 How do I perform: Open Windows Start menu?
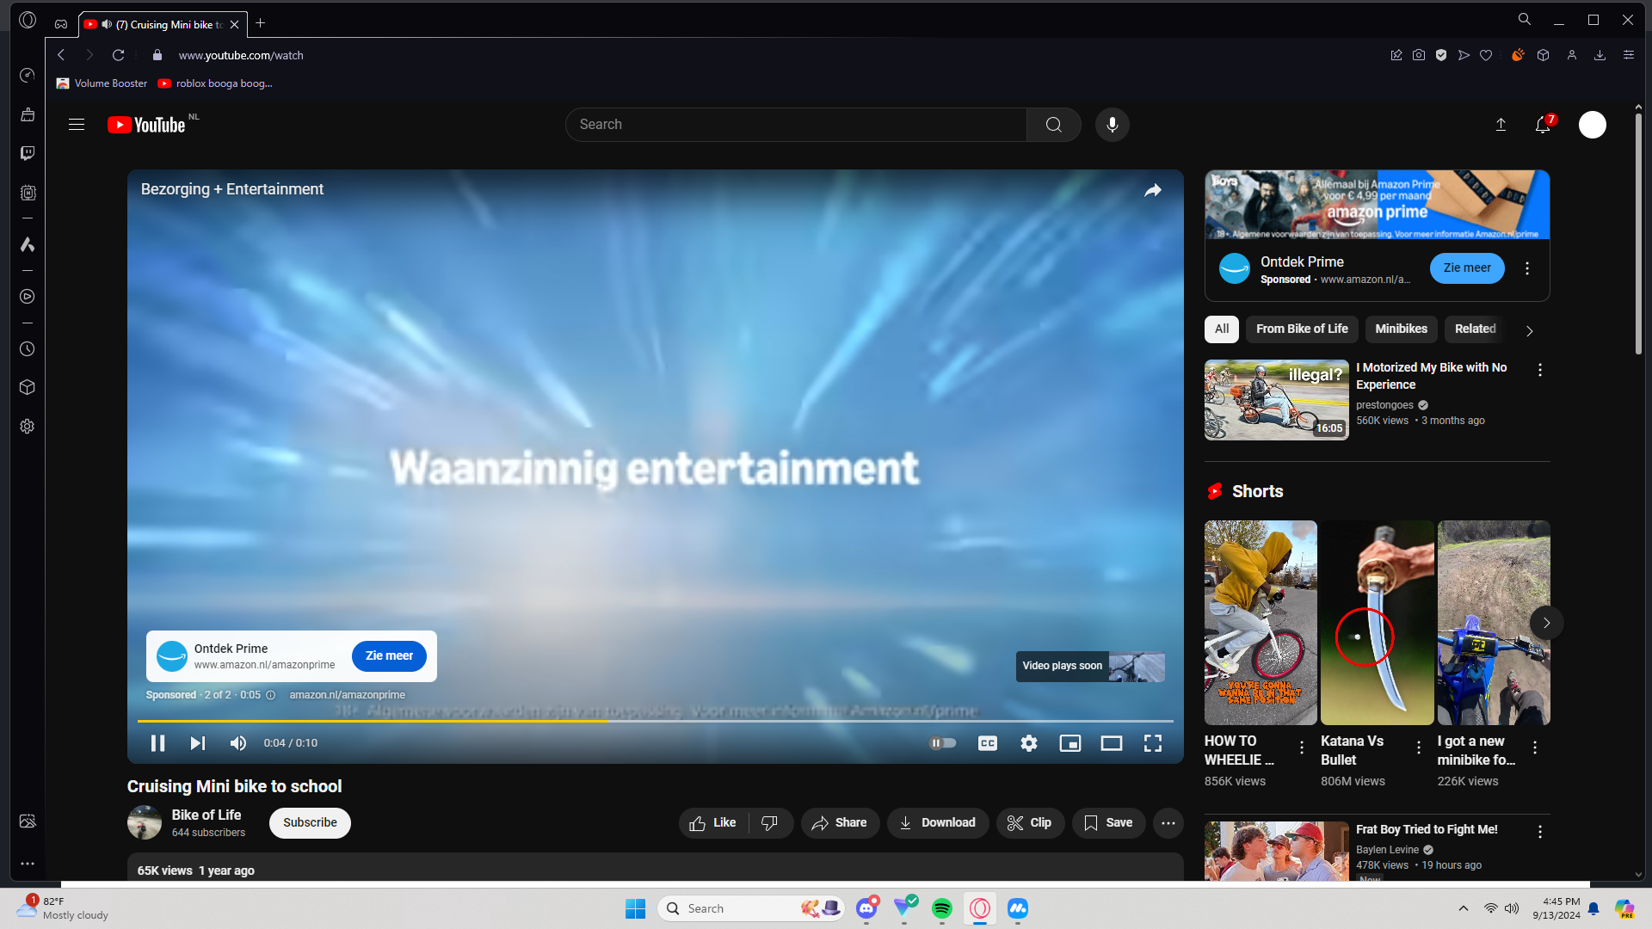(636, 908)
